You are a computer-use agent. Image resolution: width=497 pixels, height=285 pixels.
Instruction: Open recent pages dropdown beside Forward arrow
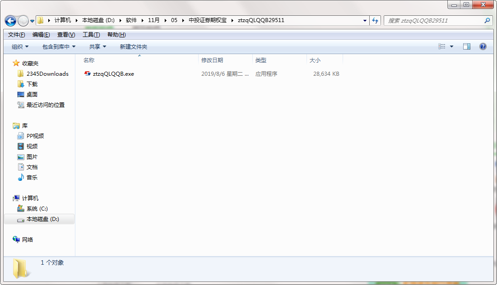[x=32, y=21]
